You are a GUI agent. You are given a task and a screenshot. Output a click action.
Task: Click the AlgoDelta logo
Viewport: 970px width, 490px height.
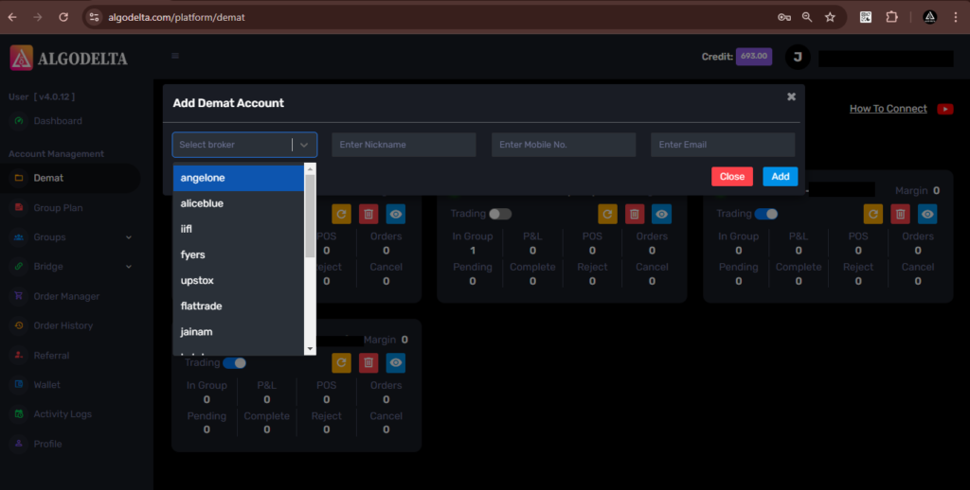[x=68, y=58]
